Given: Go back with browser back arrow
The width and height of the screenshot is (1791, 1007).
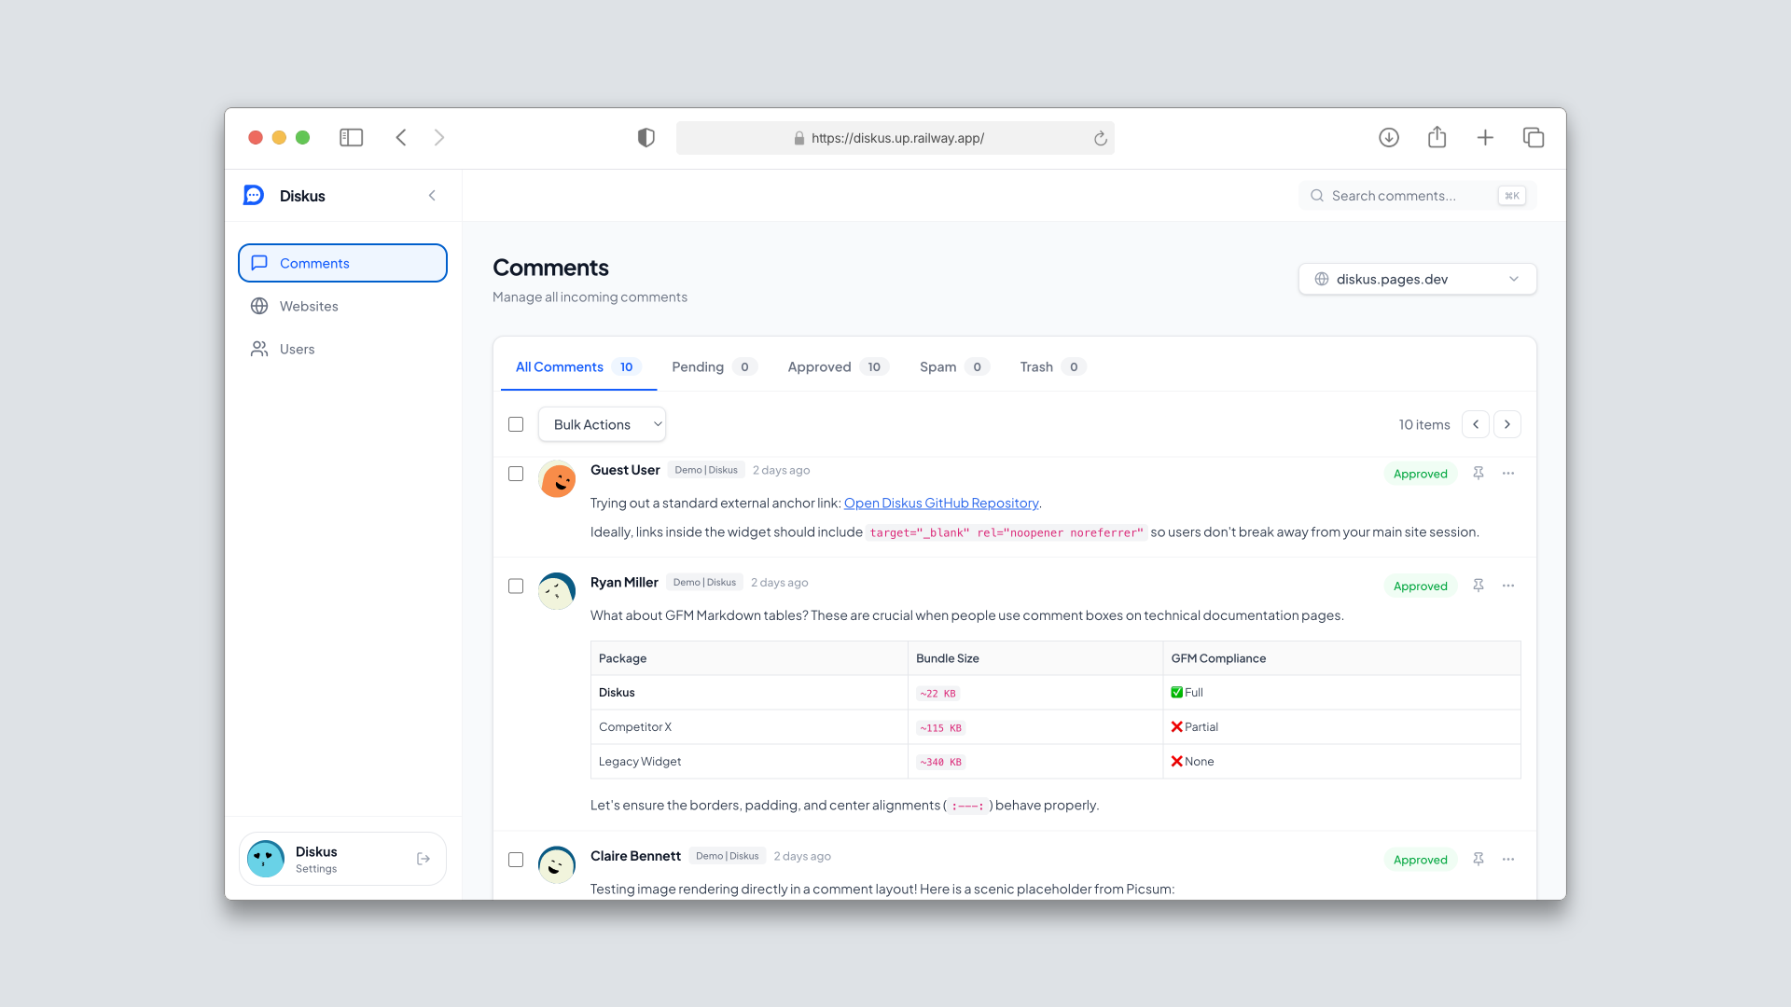Looking at the screenshot, I should [401, 138].
